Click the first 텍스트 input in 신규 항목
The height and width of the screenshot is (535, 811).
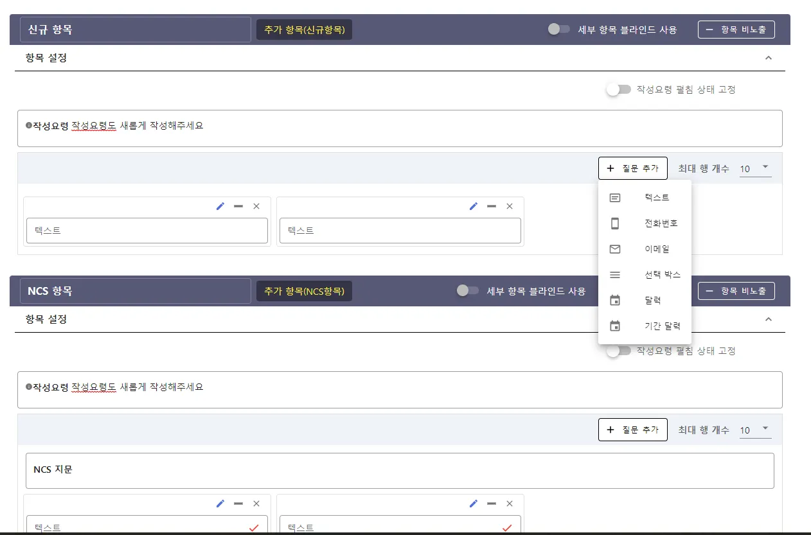147,231
